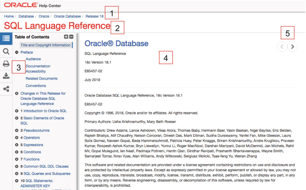Open the share icon in sidebar
The image size is (306, 190).
(6, 89)
